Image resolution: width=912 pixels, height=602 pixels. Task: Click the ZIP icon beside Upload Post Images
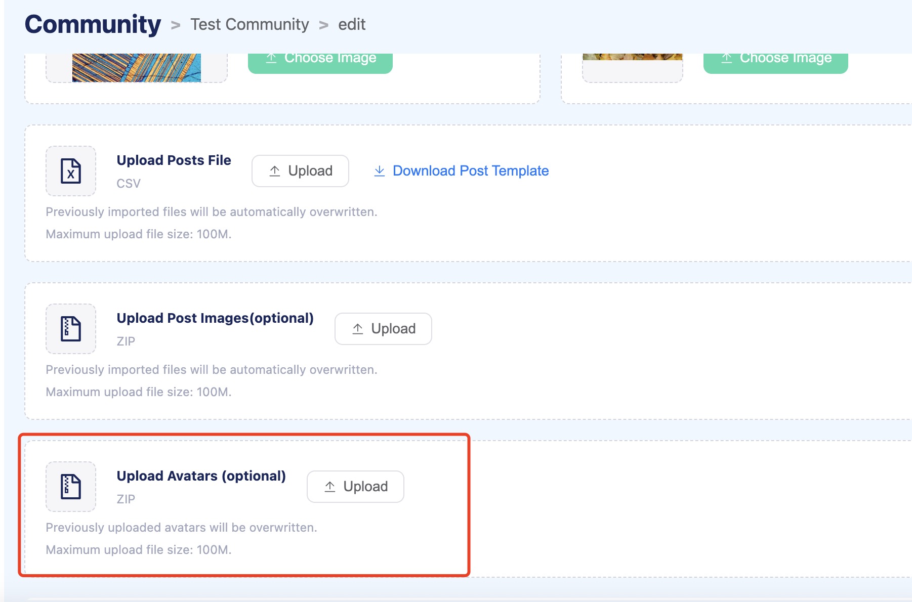click(x=71, y=329)
